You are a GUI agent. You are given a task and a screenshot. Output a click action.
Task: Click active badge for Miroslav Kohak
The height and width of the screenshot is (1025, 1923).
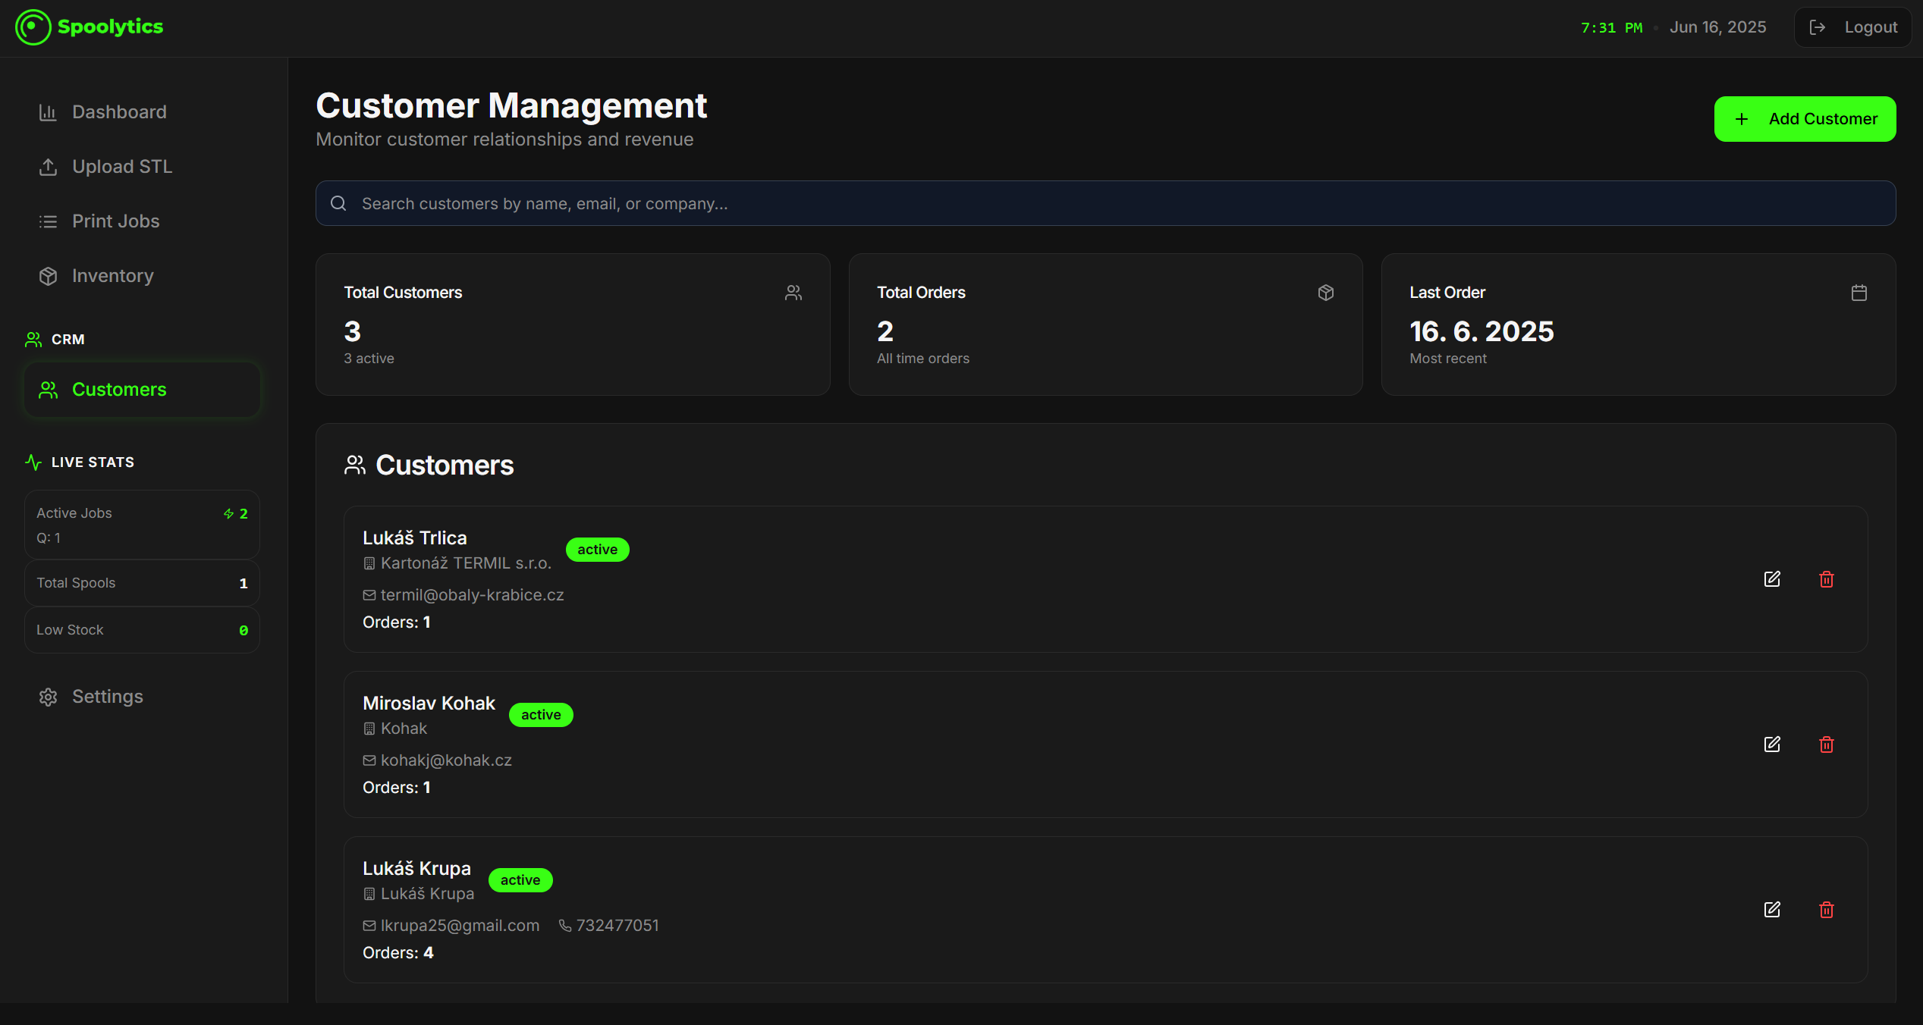click(541, 715)
